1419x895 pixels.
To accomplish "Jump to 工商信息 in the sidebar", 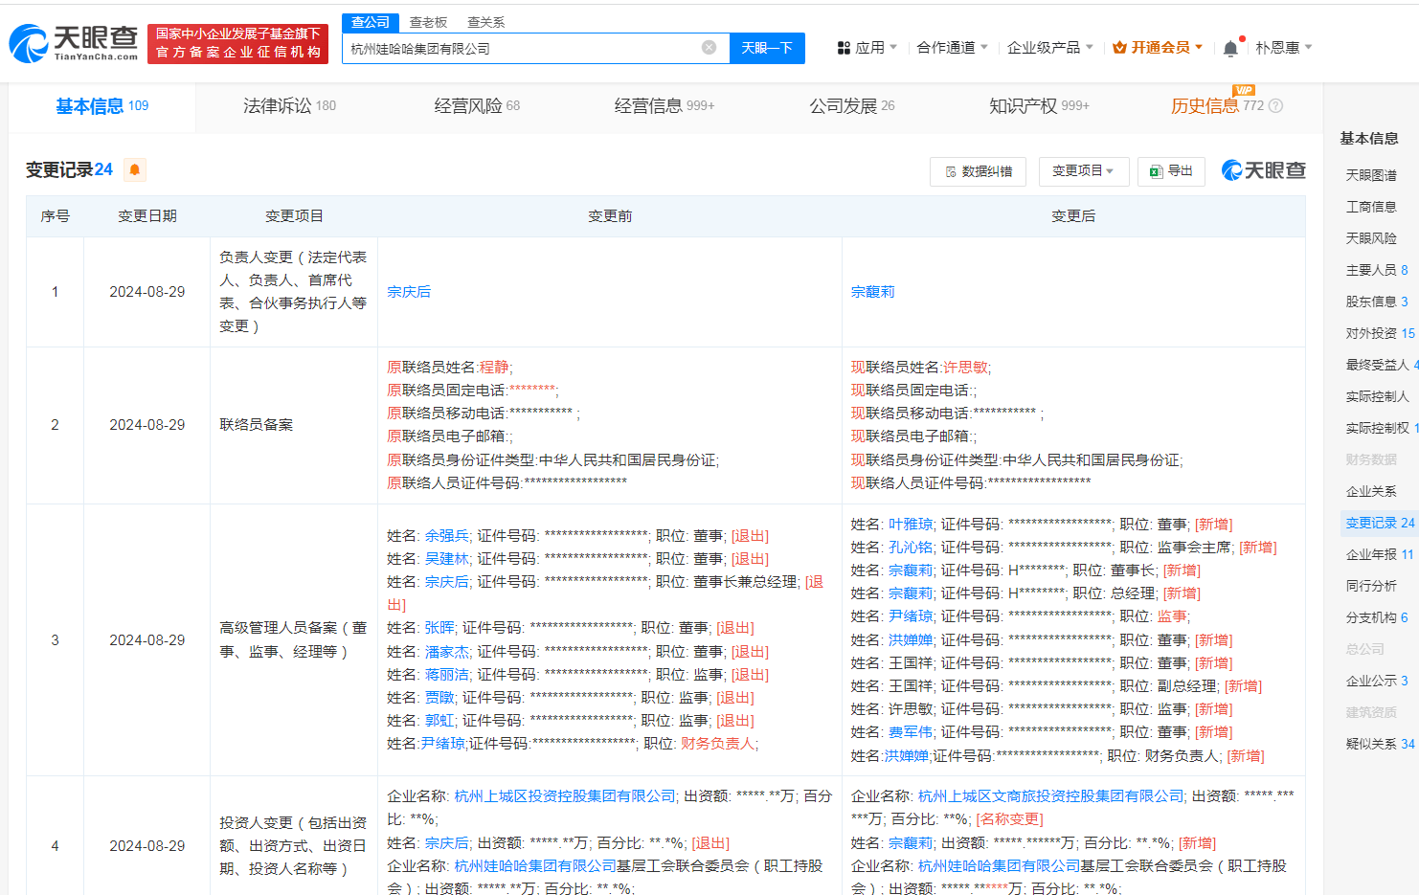I will (1371, 207).
